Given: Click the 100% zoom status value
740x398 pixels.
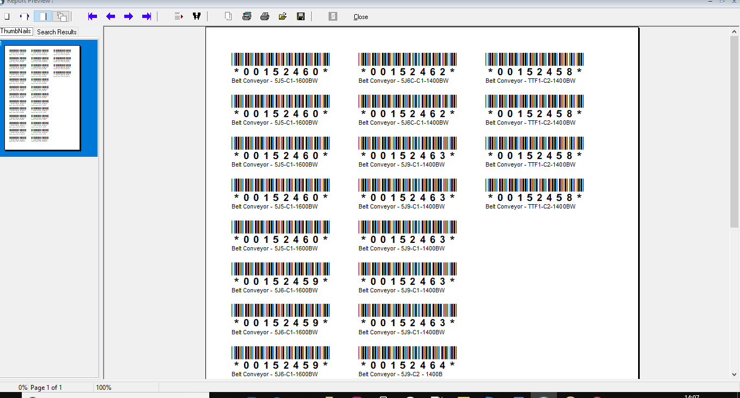Looking at the screenshot, I should click(x=104, y=388).
